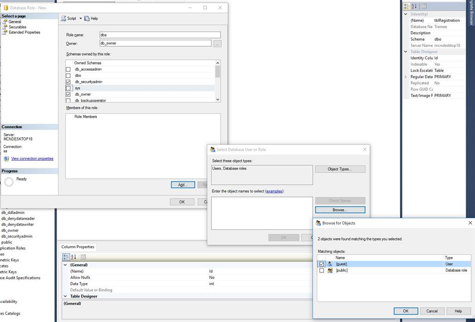
Task: Click Categorized icon in Column Properties
Action: click(66, 257)
